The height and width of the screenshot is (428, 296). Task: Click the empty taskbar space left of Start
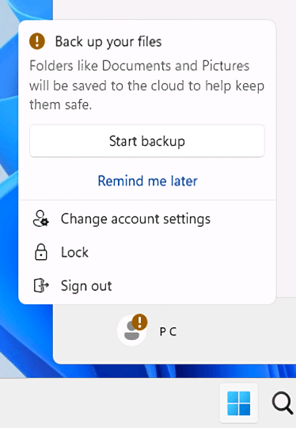coord(109,403)
